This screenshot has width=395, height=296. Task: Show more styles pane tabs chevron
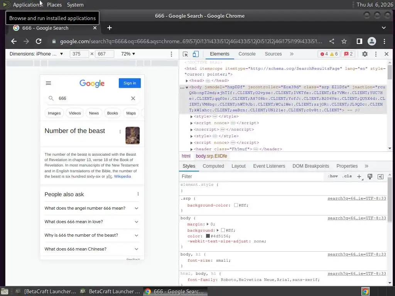366,166
